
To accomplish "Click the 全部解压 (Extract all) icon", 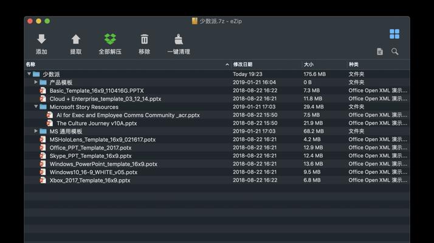I will pyautogui.click(x=110, y=39).
